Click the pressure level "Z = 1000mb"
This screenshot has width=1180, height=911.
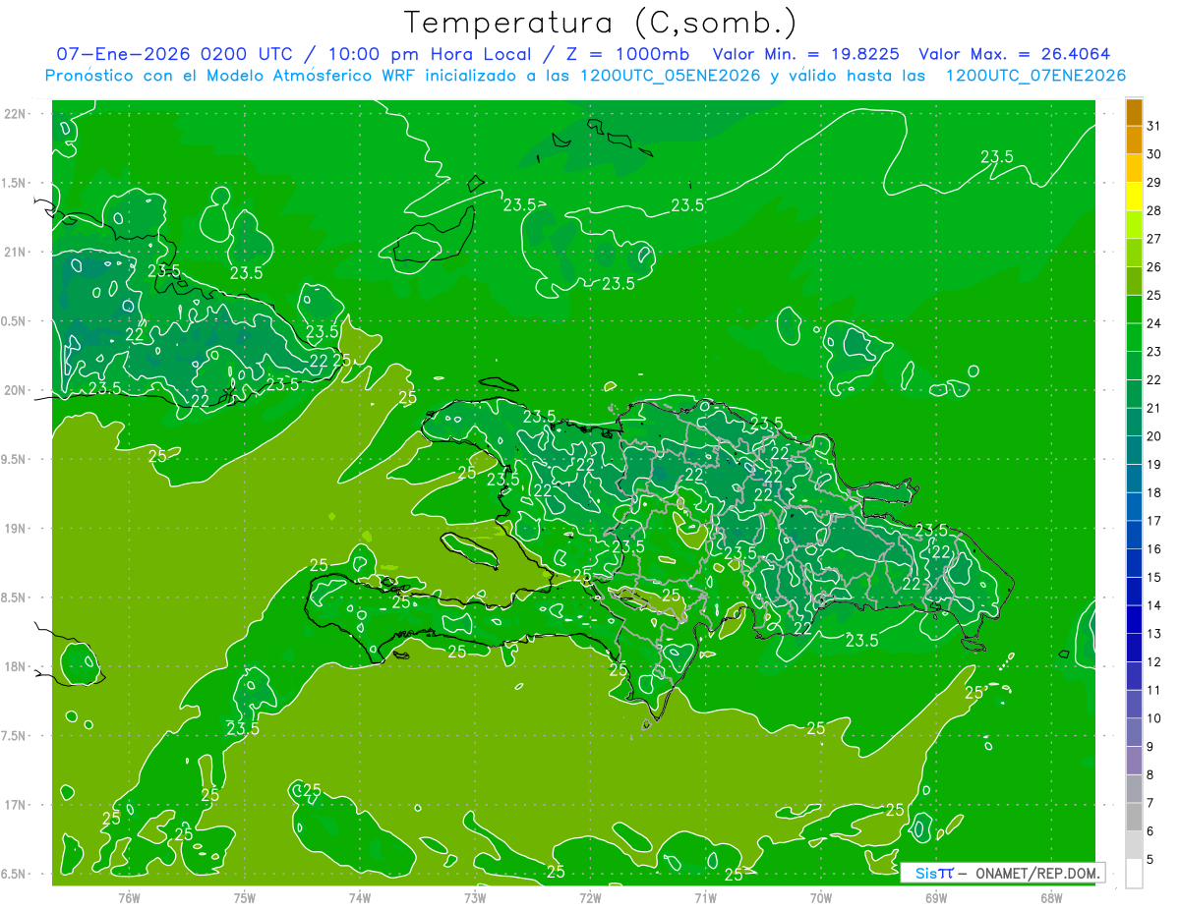(x=627, y=54)
